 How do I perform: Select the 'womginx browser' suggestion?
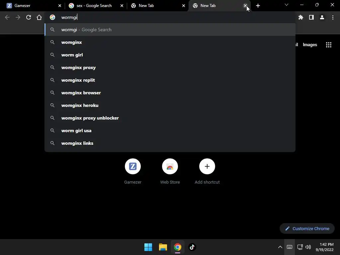170,93
